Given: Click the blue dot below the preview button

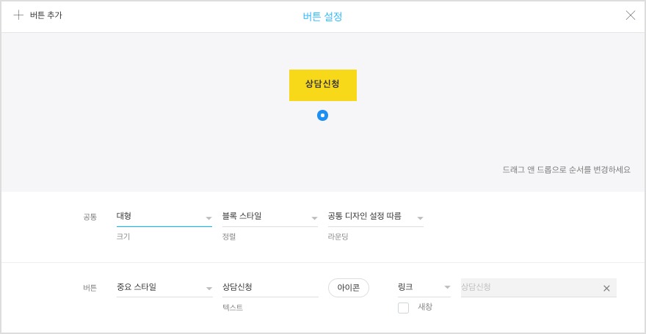Looking at the screenshot, I should [322, 116].
